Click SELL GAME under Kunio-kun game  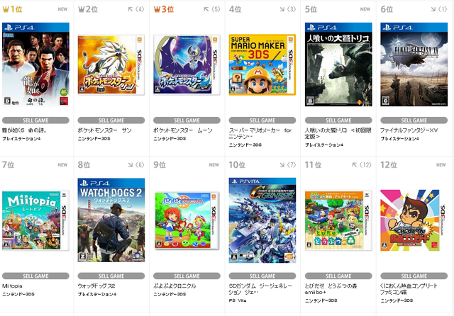(414, 276)
